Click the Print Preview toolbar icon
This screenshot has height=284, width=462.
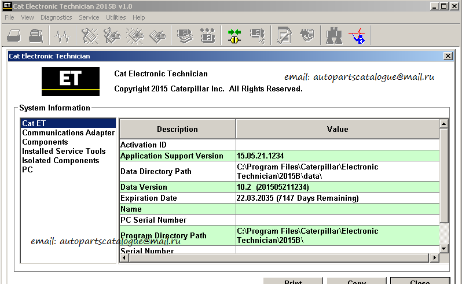36,36
